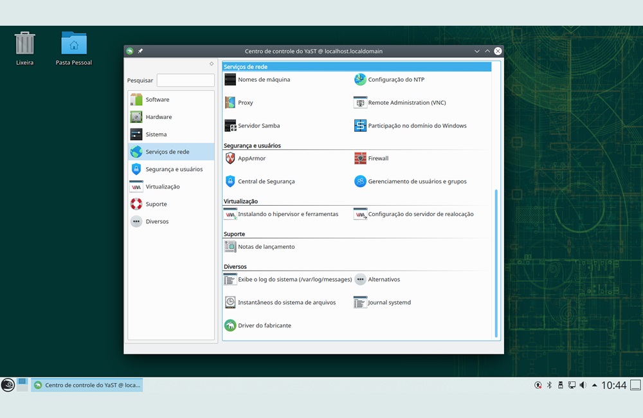This screenshot has width=643, height=418.
Task: Open Notas de lançamento link
Action: tap(266, 247)
